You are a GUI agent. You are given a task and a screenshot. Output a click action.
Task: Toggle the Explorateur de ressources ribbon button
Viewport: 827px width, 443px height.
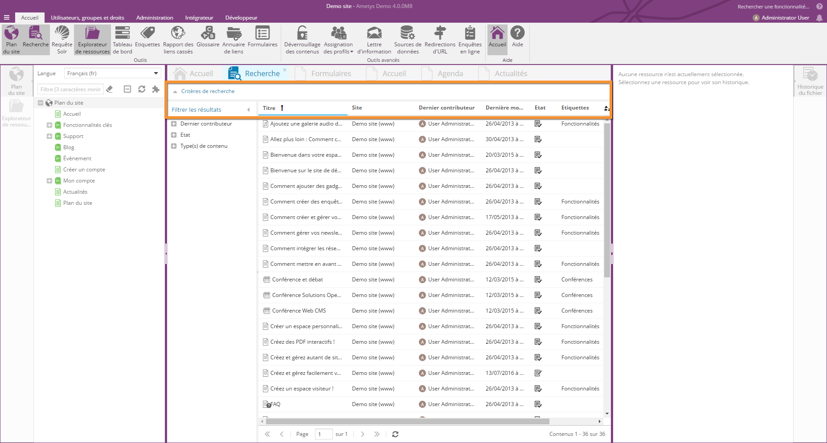(x=92, y=40)
